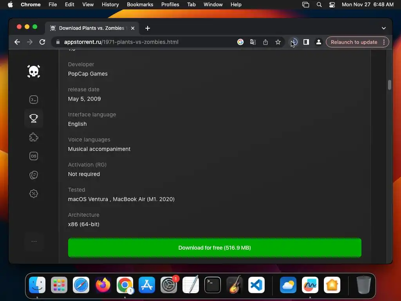The height and width of the screenshot is (301, 401).
Task: Click the three-dots more button in sidebar
Action: (34, 241)
